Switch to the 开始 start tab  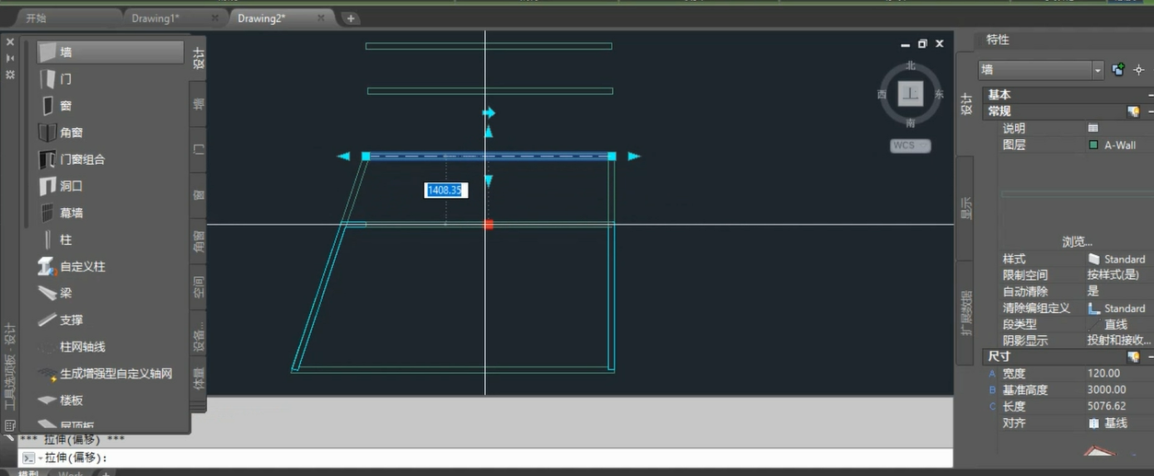(36, 17)
